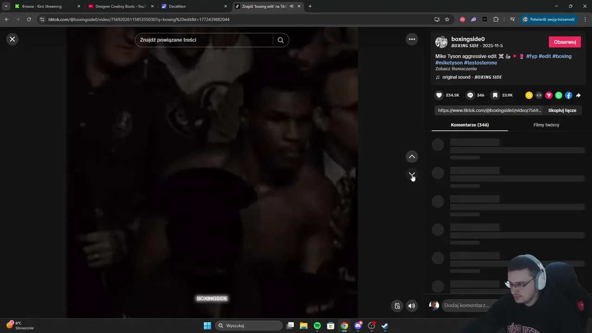Send to friends with red paper-plane icon
Image resolution: width=592 pixels, height=333 pixels.
coord(549,95)
